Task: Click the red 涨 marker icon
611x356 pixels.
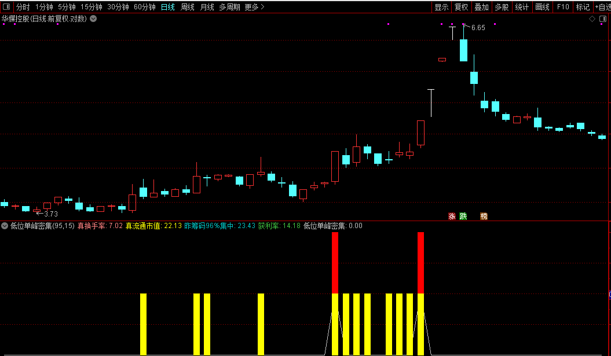Action: click(x=452, y=216)
